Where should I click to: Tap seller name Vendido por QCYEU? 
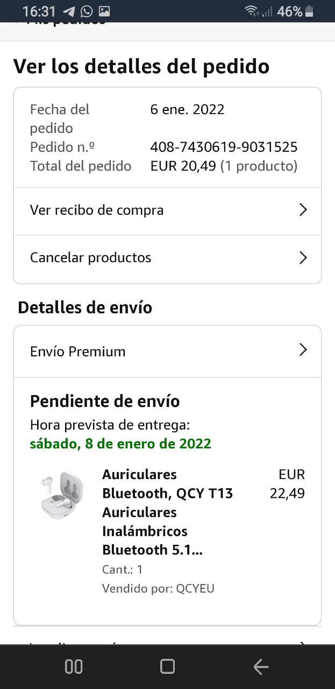pos(158,588)
